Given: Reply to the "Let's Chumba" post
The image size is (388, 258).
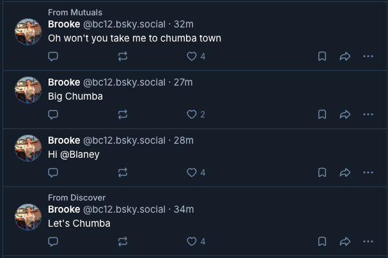Looking at the screenshot, I should tap(54, 241).
